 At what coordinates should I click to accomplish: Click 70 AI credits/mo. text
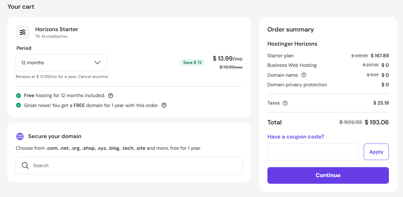click(x=52, y=36)
